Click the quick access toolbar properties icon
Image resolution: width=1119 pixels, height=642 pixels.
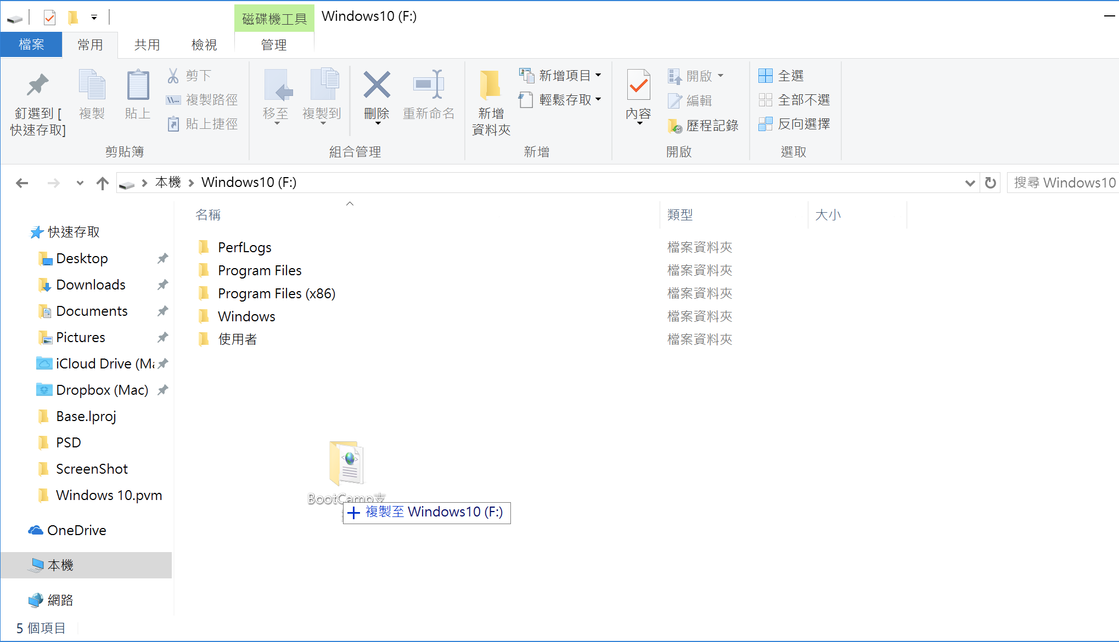pos(49,18)
